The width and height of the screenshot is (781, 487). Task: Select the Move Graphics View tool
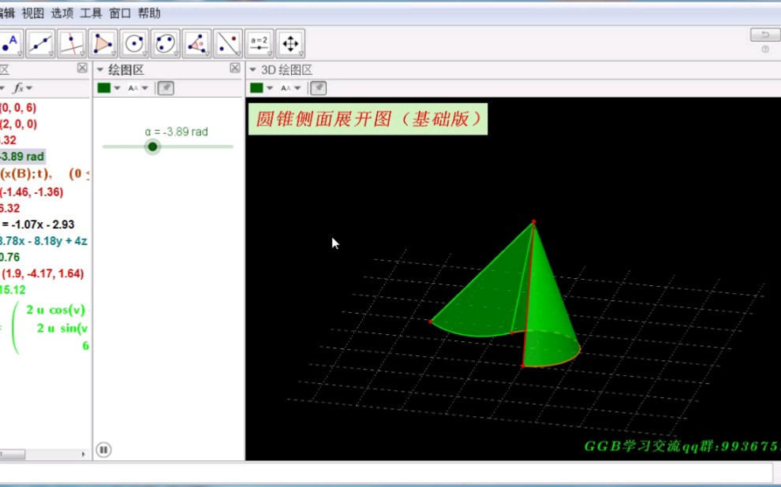[x=290, y=43]
